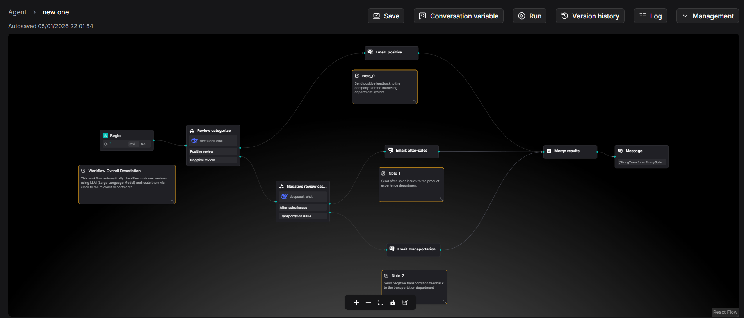Click Note_0 text about positive feedback
This screenshot has height=318, width=744.
tap(377, 88)
